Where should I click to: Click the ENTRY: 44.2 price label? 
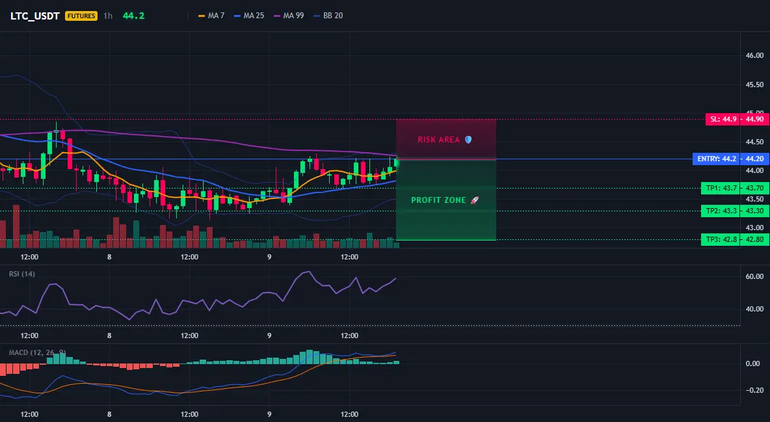[x=716, y=159]
